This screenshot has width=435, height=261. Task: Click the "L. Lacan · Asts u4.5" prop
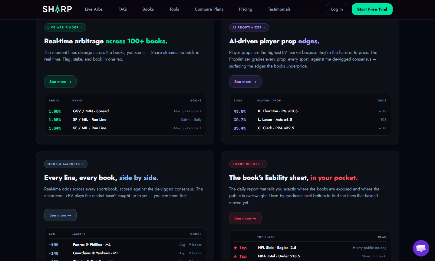[275, 120]
